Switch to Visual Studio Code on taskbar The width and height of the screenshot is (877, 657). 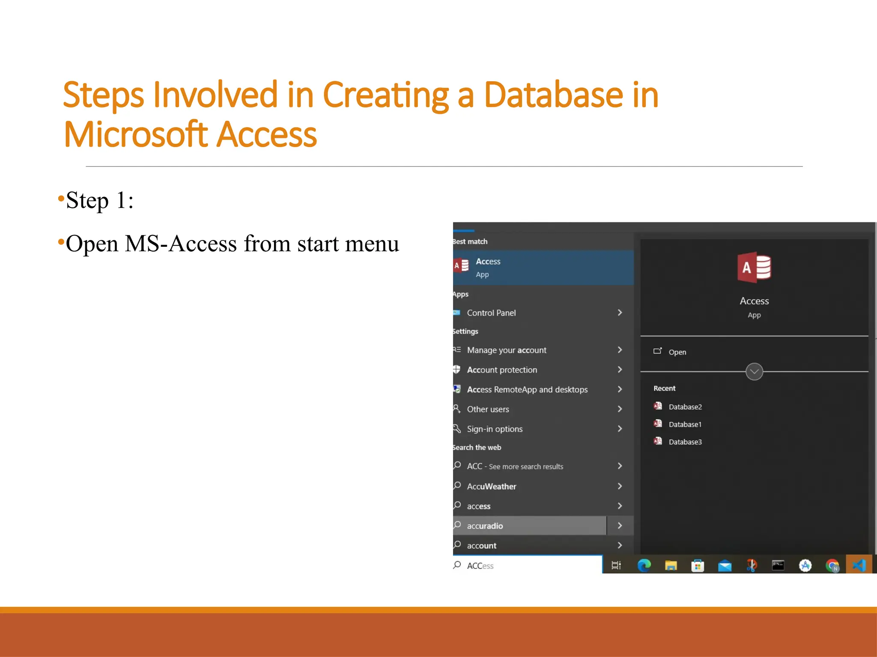859,565
